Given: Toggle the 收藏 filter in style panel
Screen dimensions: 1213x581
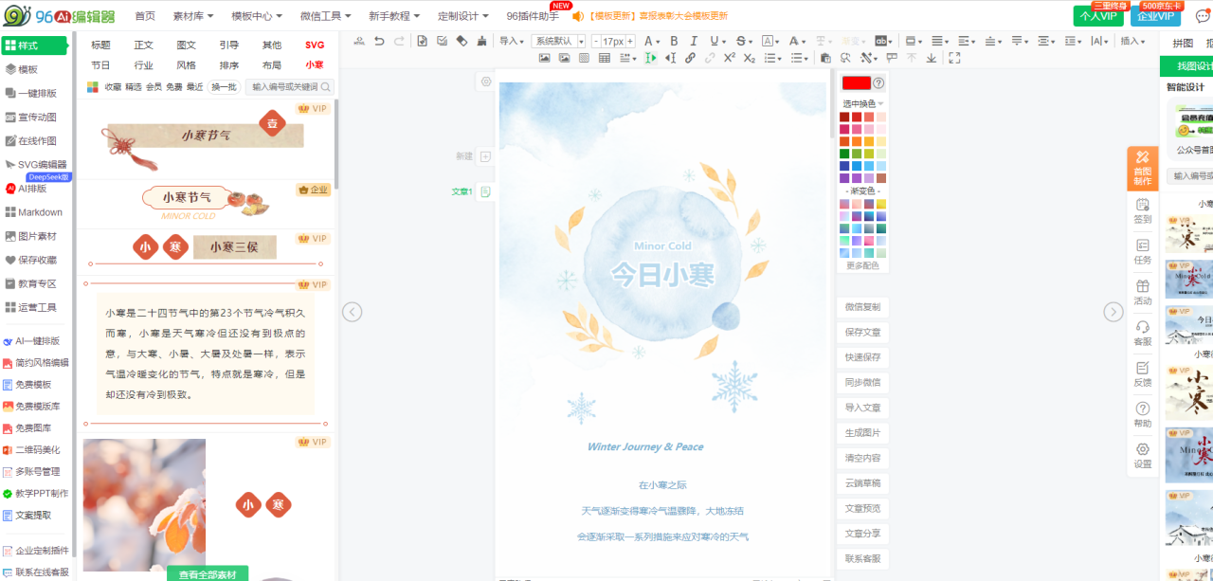Looking at the screenshot, I should (113, 87).
